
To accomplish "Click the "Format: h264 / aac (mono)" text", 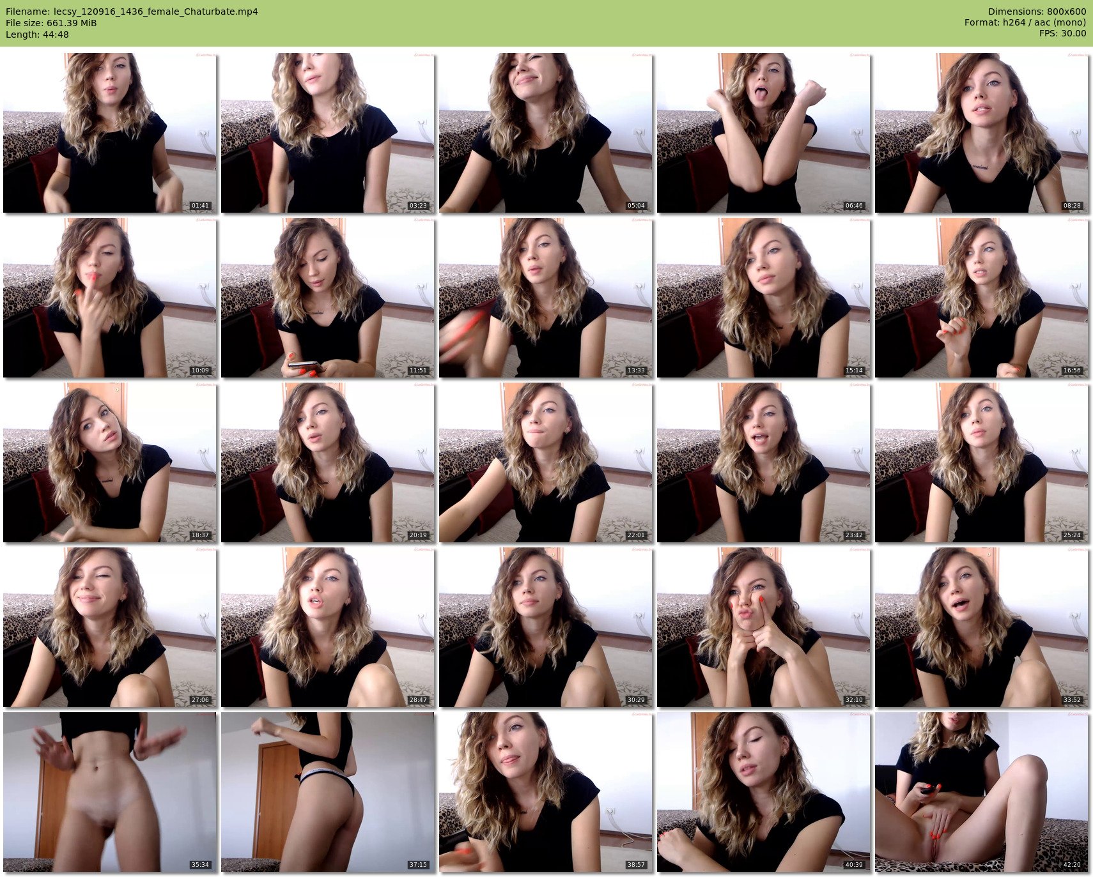I will 1025,23.
